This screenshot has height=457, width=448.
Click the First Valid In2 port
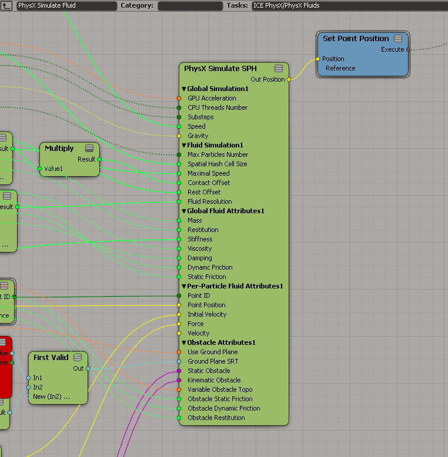coord(28,387)
